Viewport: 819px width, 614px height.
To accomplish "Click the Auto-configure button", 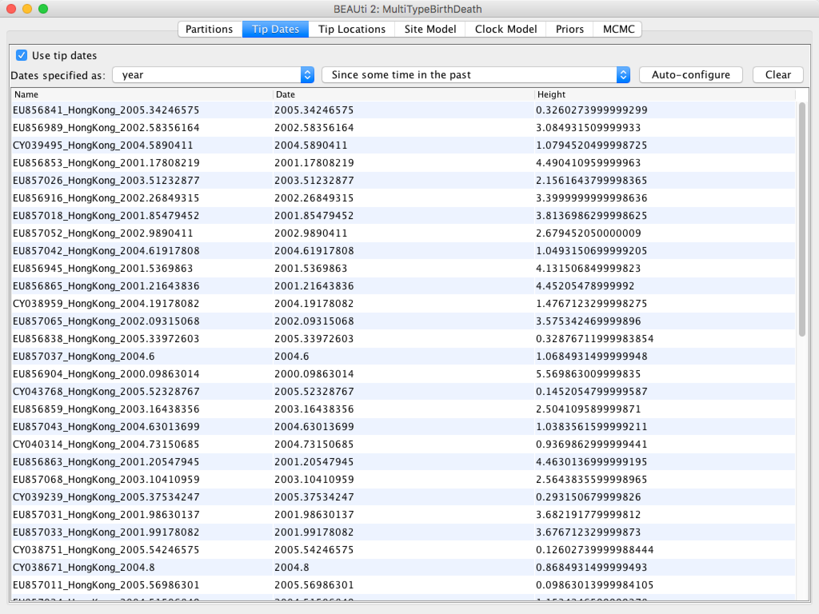I will 691,75.
